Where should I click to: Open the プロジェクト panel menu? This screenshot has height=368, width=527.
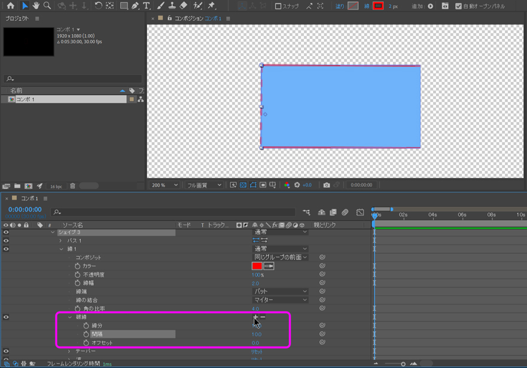(x=37, y=19)
